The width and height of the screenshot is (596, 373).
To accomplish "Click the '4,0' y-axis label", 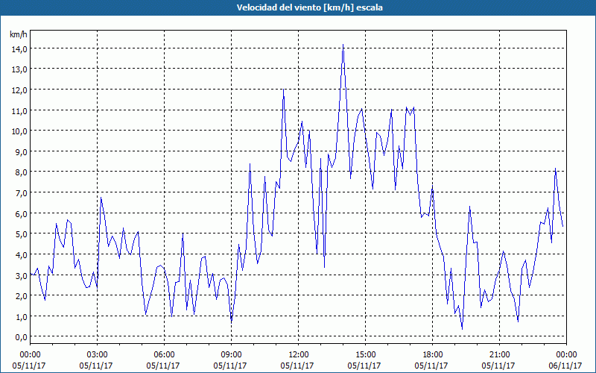I will [x=22, y=254].
